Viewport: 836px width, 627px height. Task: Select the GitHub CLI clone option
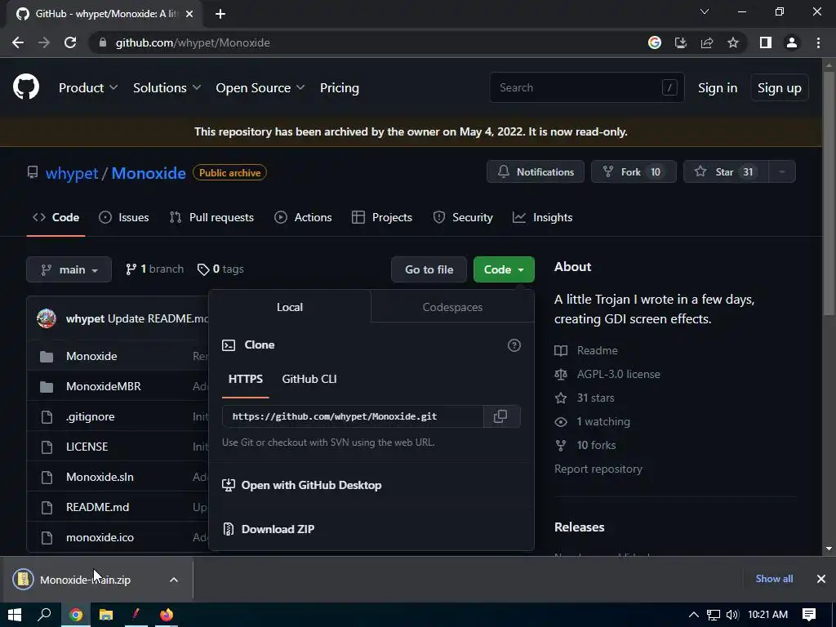tap(309, 379)
